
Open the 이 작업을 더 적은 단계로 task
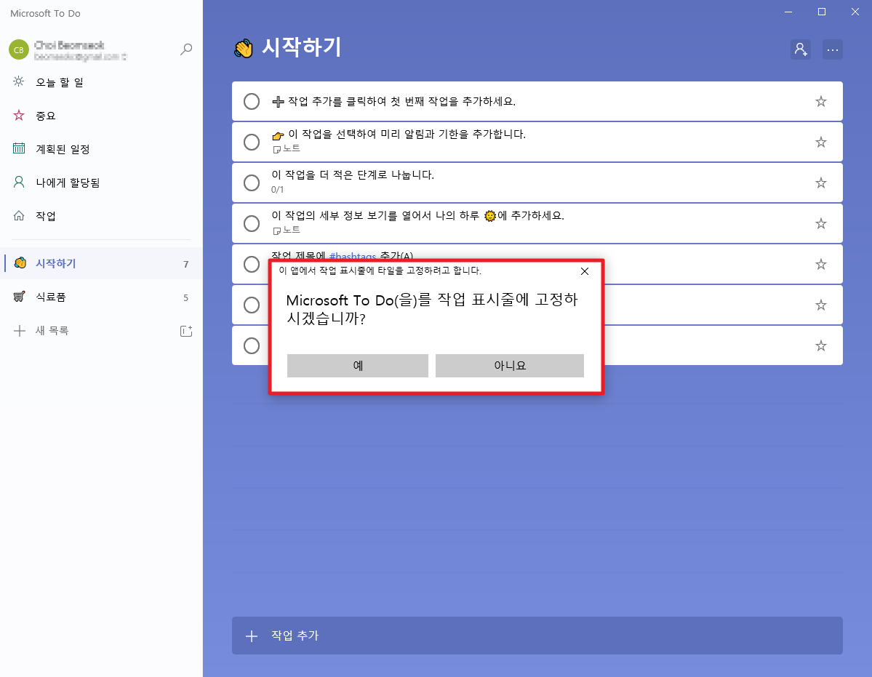[537, 183]
